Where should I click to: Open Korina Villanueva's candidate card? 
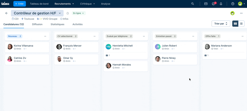point(27,47)
